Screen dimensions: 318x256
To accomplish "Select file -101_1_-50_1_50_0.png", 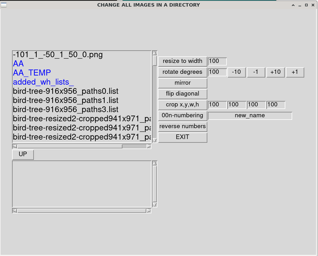I will pyautogui.click(x=82, y=55).
